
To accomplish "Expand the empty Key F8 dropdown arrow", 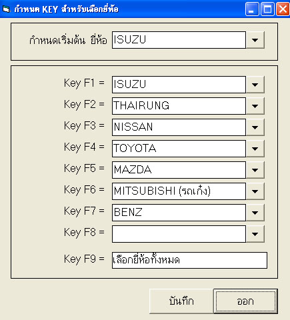I will 255,234.
